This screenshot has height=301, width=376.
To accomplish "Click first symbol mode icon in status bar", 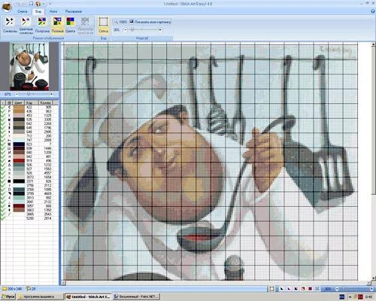I will [282, 289].
